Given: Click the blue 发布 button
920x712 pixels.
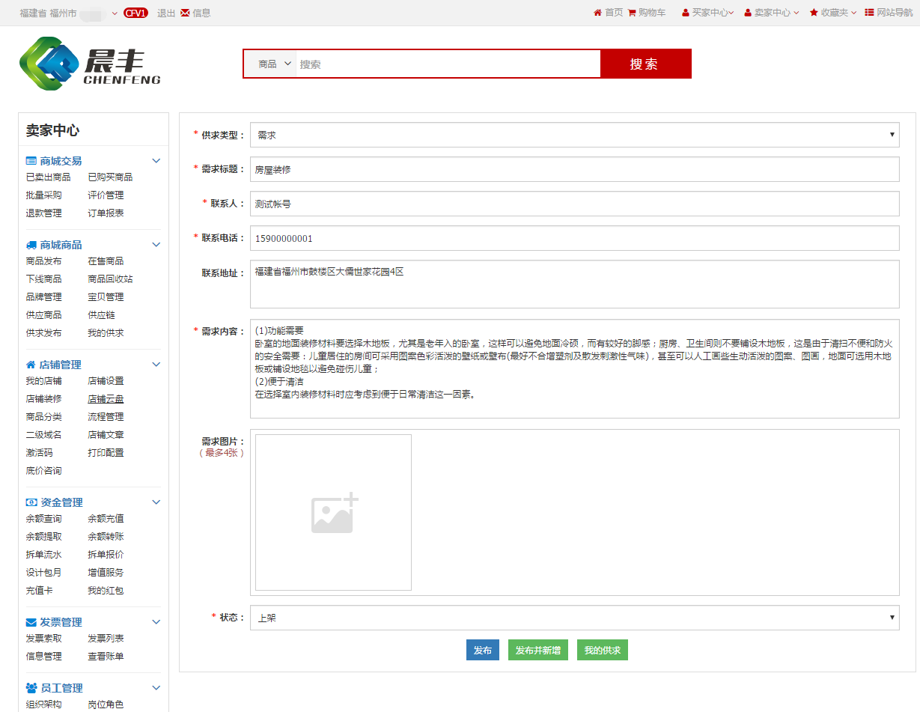Looking at the screenshot, I should 483,651.
